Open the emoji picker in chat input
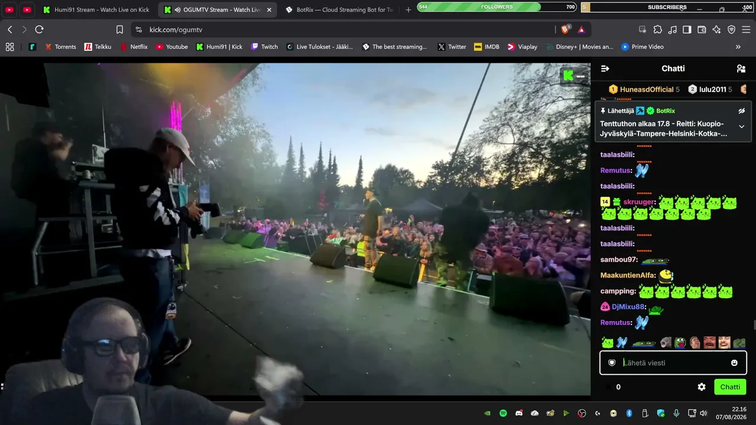This screenshot has height=425, width=756. click(x=734, y=363)
